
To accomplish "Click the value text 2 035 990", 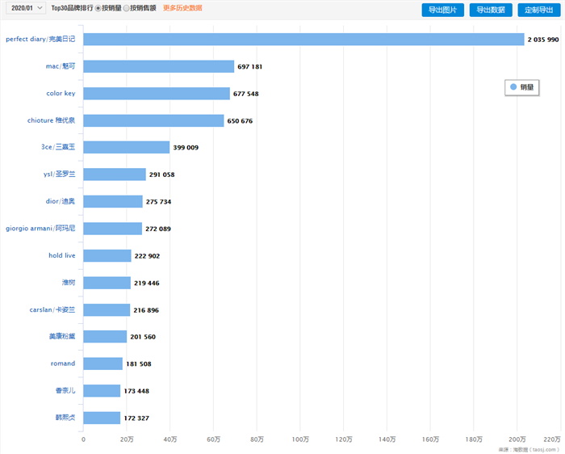I will point(543,40).
